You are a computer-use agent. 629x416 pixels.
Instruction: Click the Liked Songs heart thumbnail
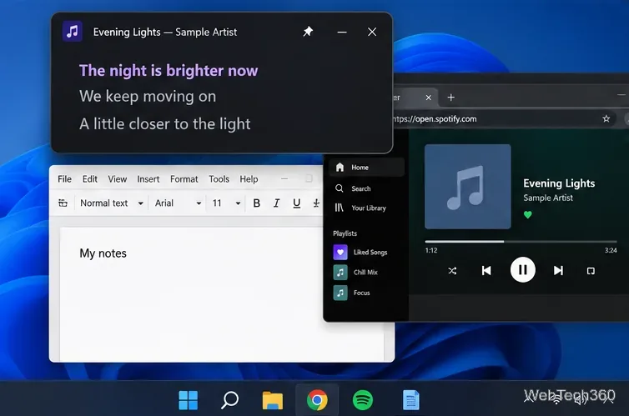pos(340,252)
